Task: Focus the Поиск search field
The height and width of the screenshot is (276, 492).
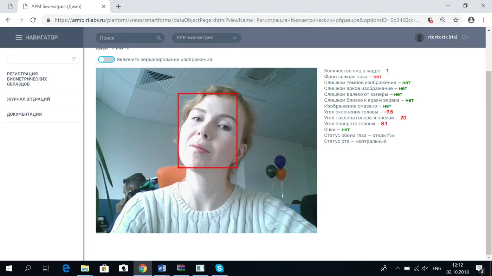Action: [x=130, y=38]
